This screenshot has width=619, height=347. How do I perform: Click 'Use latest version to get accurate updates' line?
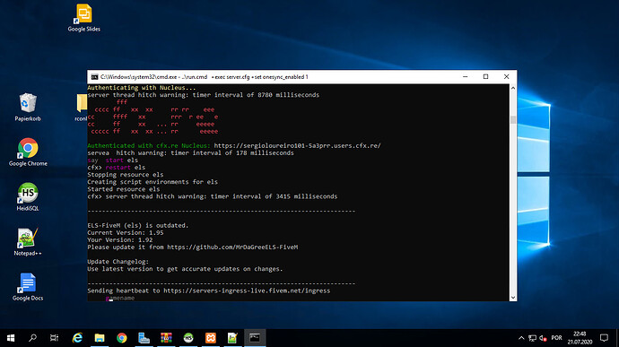click(x=185, y=269)
